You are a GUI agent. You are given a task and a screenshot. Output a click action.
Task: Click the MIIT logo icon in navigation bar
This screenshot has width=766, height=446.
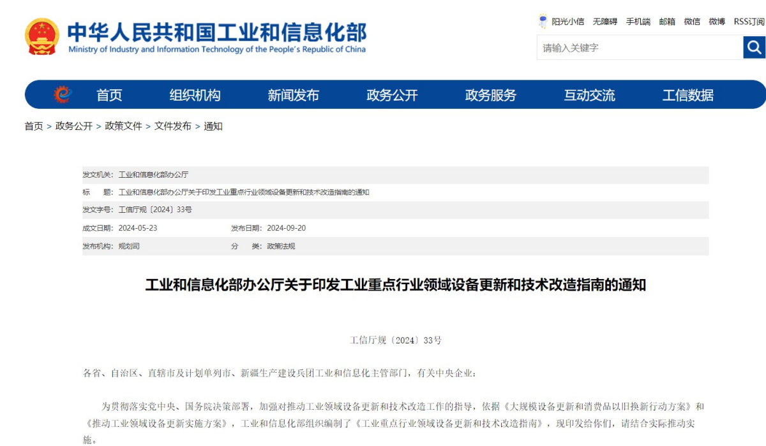coord(62,94)
